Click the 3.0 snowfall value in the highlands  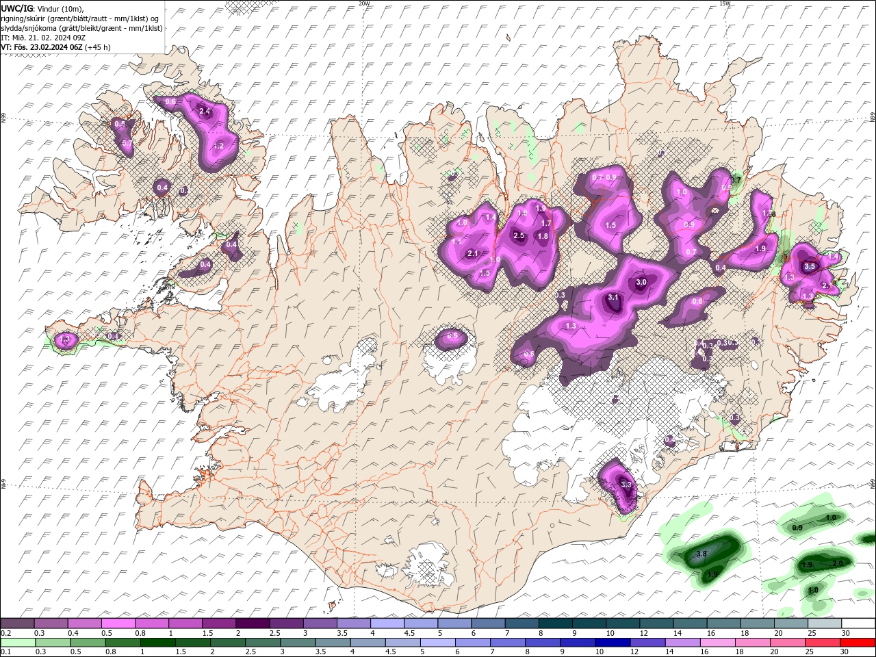pos(641,282)
